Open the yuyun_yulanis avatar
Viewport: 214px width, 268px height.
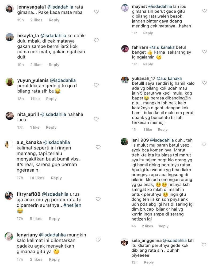click(10, 82)
